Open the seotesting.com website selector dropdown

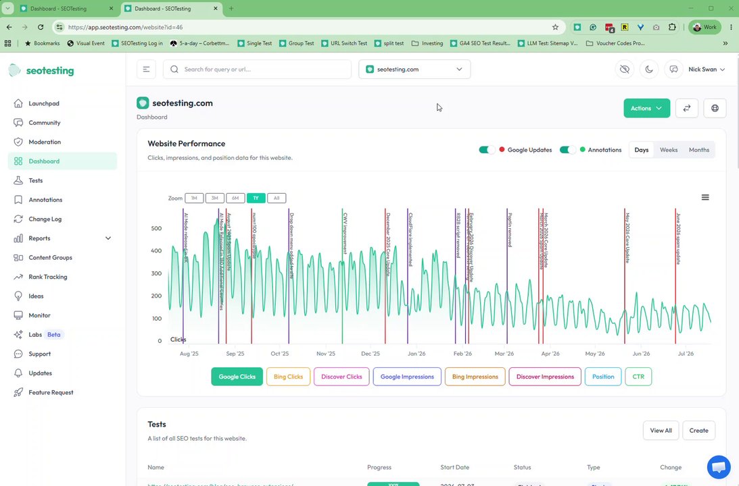[x=414, y=69]
